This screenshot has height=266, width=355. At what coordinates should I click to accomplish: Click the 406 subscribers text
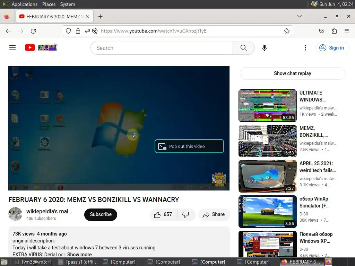[x=41, y=219]
